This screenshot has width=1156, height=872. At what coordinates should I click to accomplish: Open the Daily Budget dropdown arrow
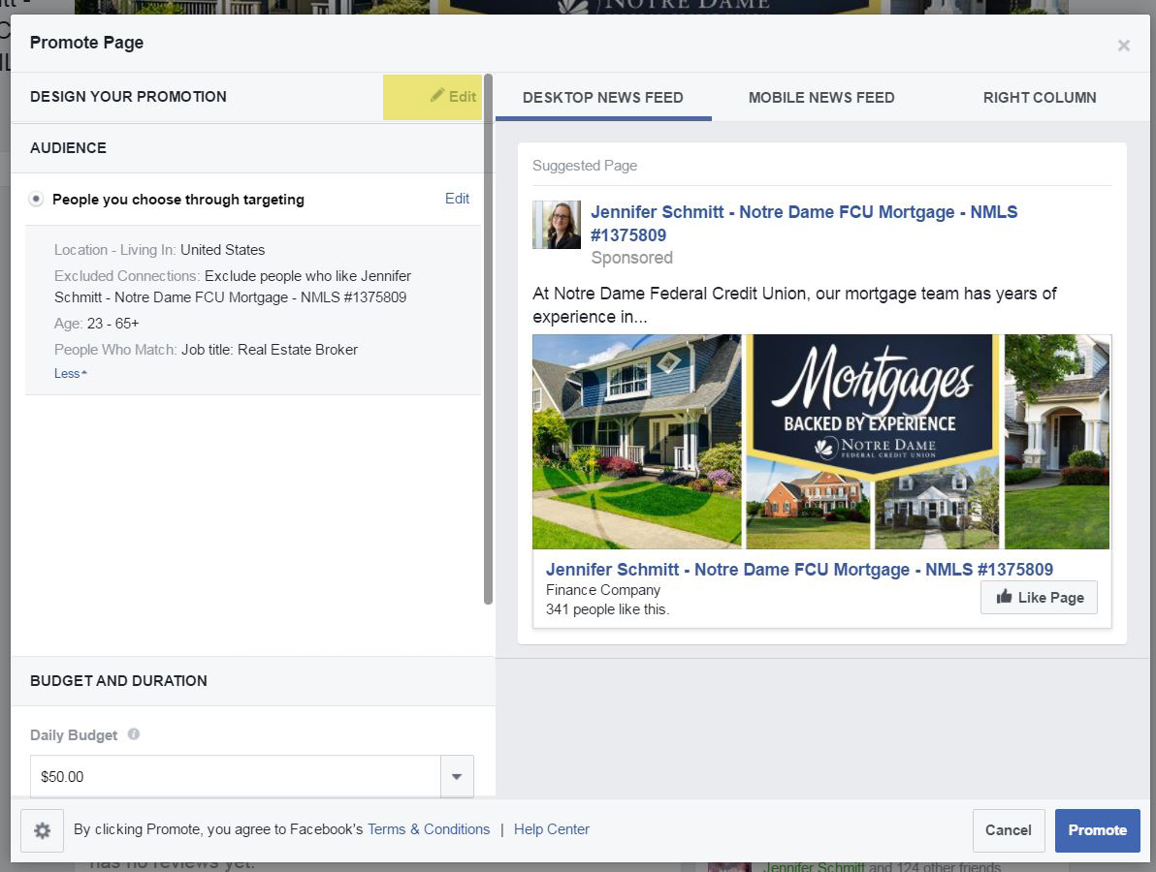457,776
